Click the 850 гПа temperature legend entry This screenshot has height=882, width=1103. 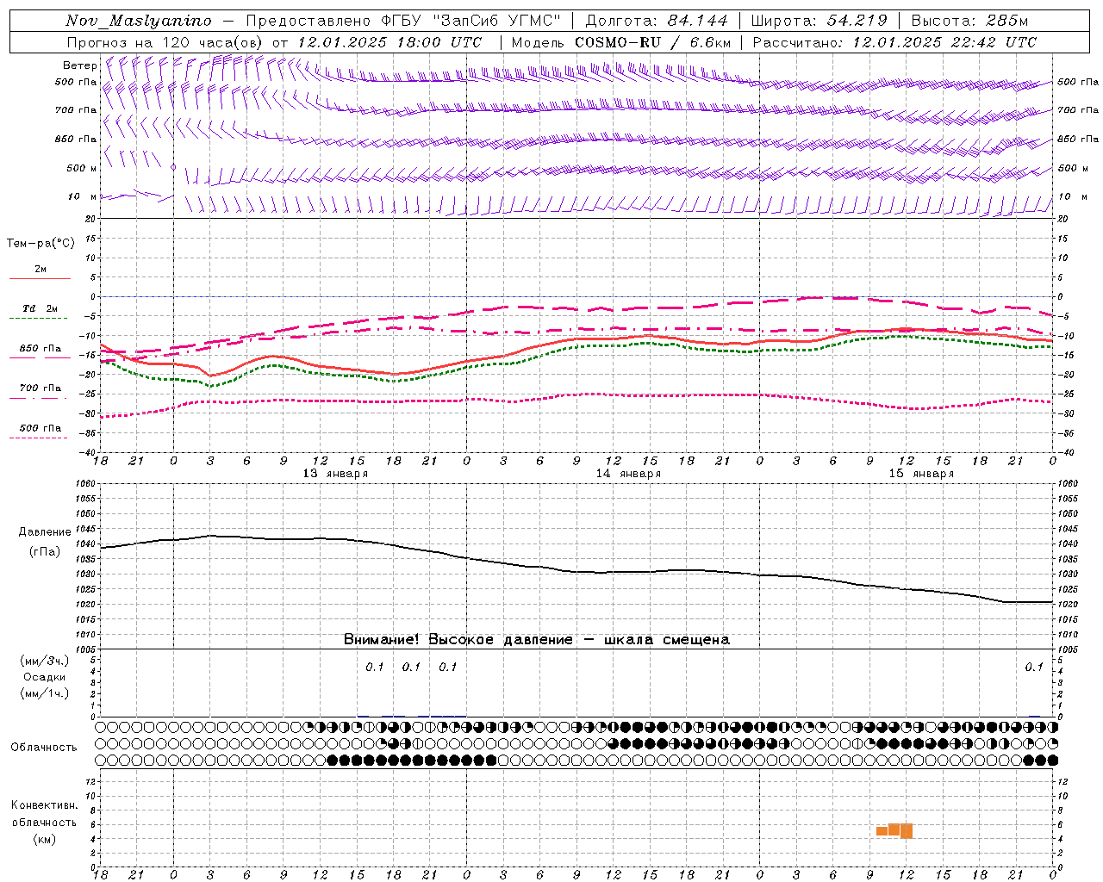coord(40,349)
